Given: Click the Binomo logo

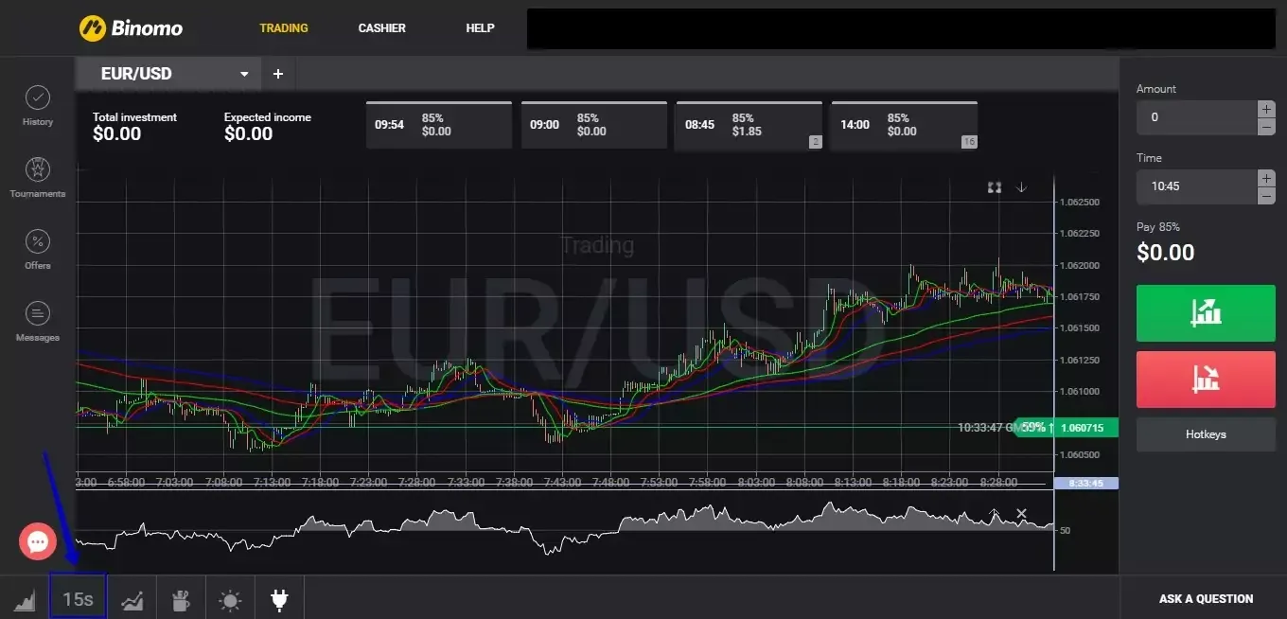Looking at the screenshot, I should pyautogui.click(x=131, y=27).
